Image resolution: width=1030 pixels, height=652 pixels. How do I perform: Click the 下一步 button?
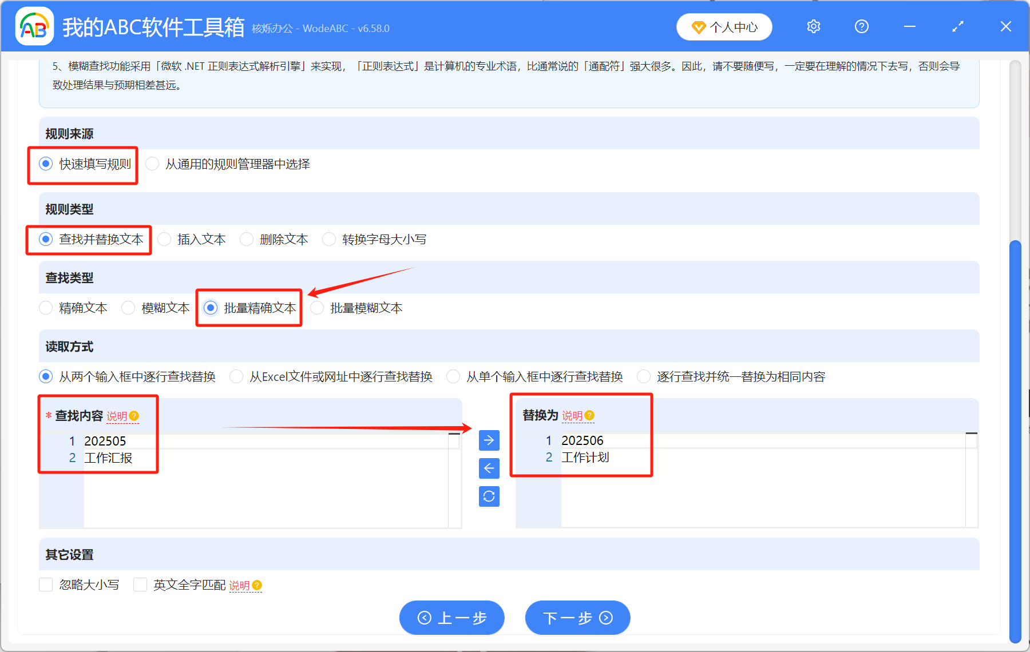point(577,618)
